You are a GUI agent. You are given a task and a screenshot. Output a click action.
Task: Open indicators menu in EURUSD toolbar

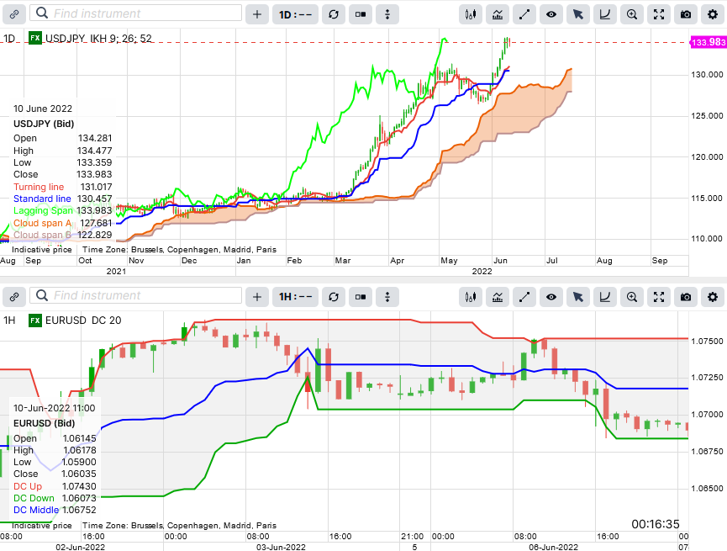[498, 297]
